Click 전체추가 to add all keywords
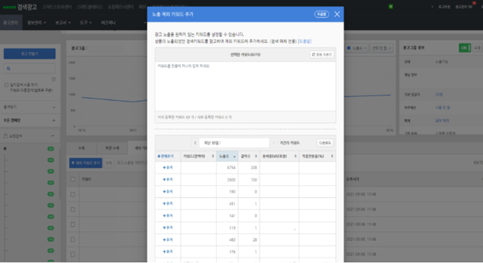483x263 pixels. (x=165, y=156)
